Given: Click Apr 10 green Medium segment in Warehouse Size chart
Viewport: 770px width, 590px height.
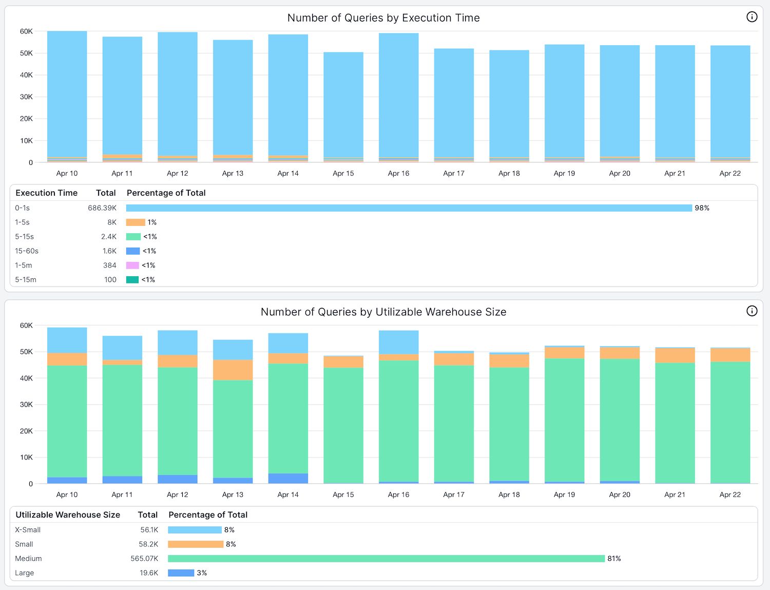Looking at the screenshot, I should (67, 422).
